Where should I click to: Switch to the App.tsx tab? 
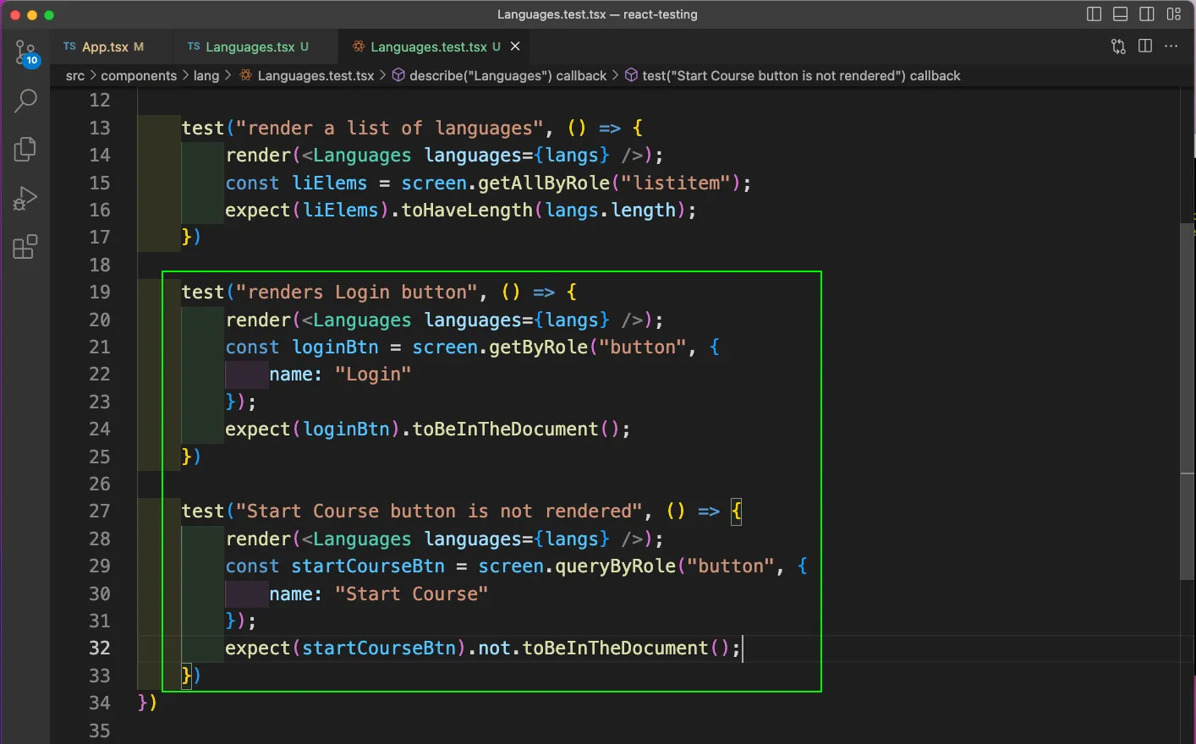pyautogui.click(x=104, y=46)
